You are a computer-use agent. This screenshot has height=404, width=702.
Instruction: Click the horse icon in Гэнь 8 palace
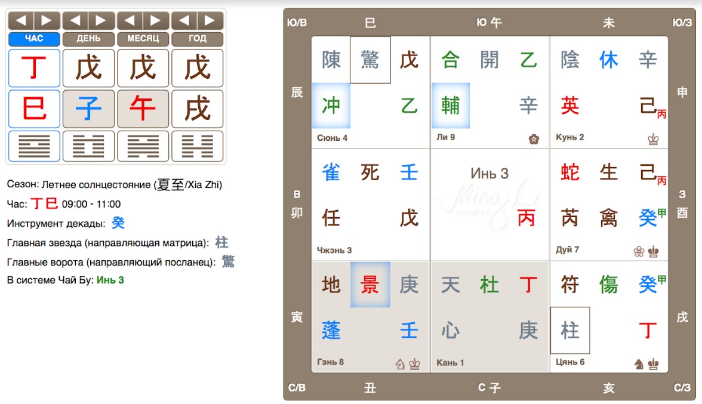tap(401, 364)
